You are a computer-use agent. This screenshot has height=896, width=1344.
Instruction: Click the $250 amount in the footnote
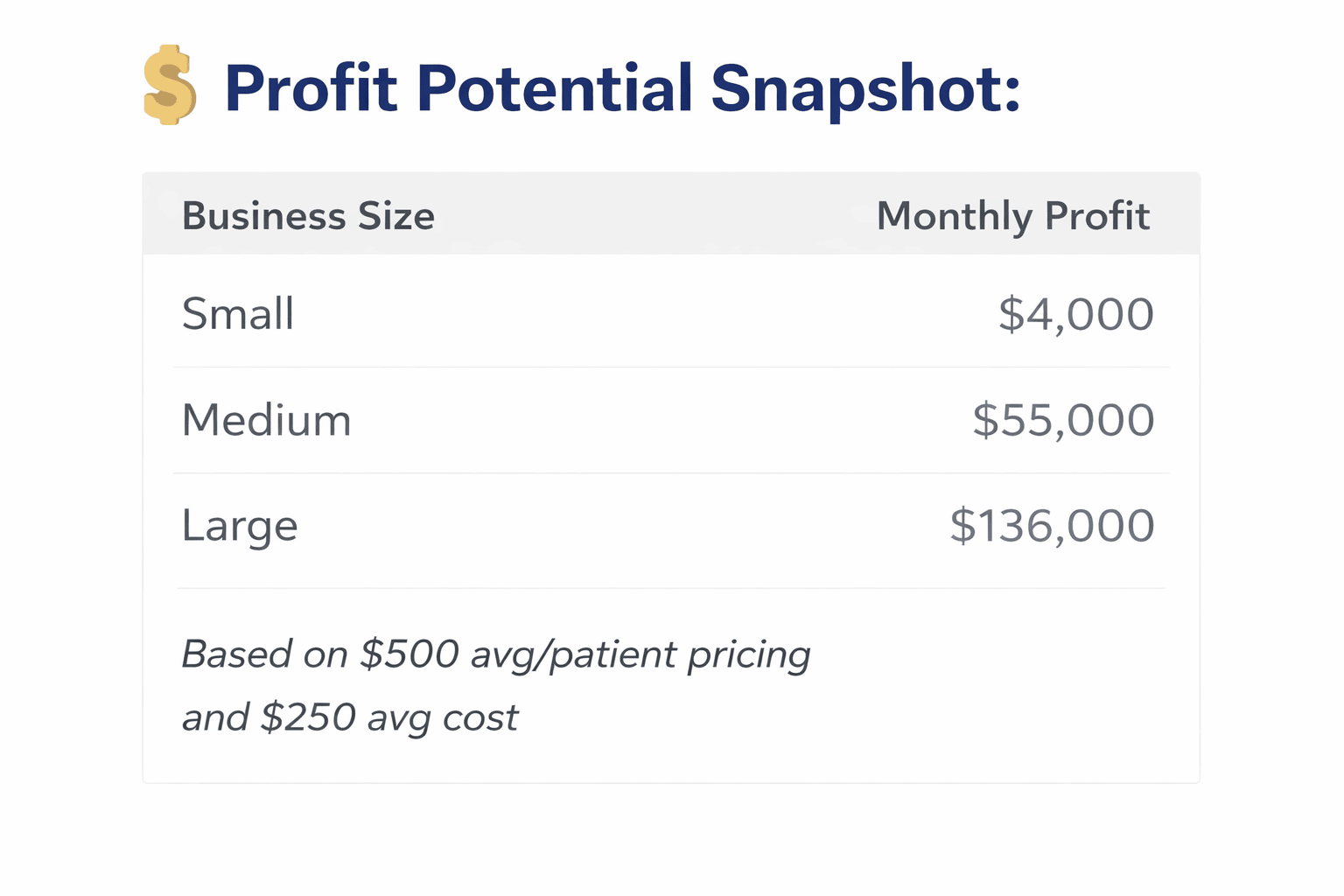[x=308, y=717]
